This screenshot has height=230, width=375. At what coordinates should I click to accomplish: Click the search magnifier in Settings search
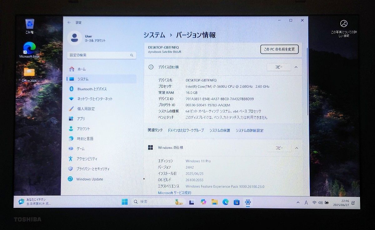tap(132, 55)
